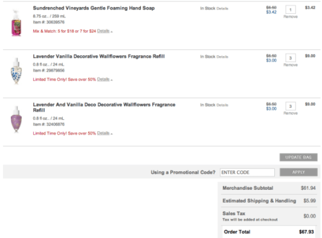Open Sundrenched Vineyards Gentle Foaming Hand Soap title
The image size is (322, 238).
tap(94, 8)
